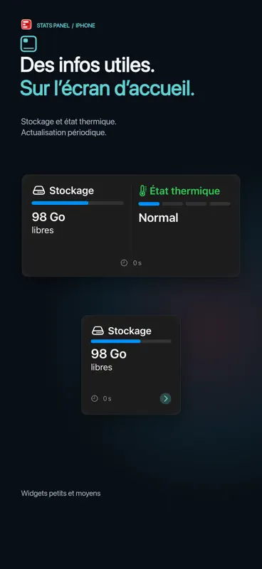Click storage progress bar in small widget

tap(131, 341)
